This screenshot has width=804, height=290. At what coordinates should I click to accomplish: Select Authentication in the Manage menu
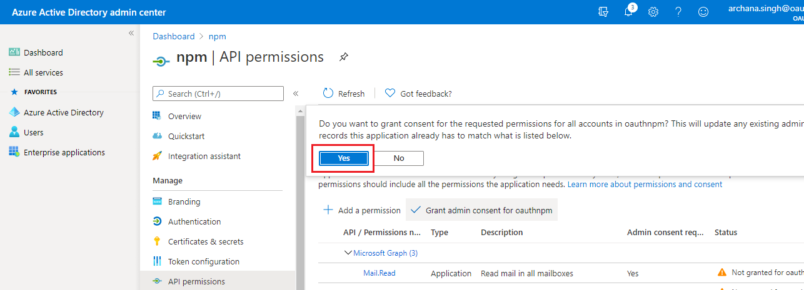(194, 221)
